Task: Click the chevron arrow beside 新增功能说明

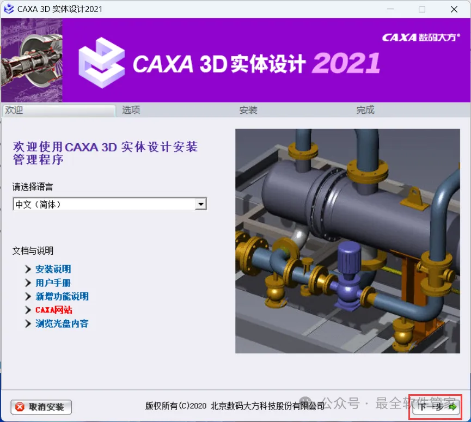Action: [x=28, y=296]
